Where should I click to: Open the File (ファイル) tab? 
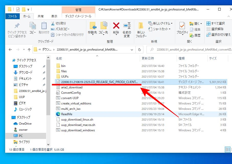click(13, 16)
